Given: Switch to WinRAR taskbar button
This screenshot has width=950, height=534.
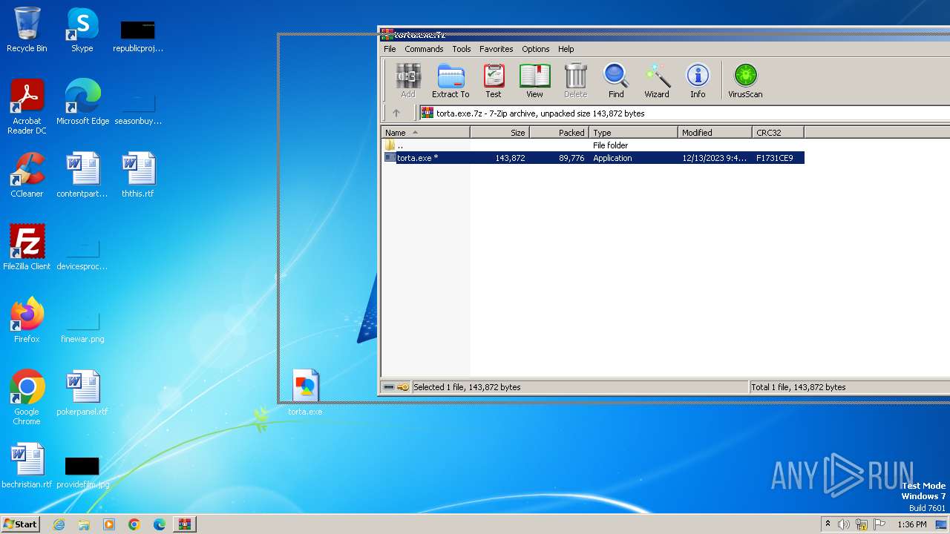Looking at the screenshot, I should pos(185,524).
